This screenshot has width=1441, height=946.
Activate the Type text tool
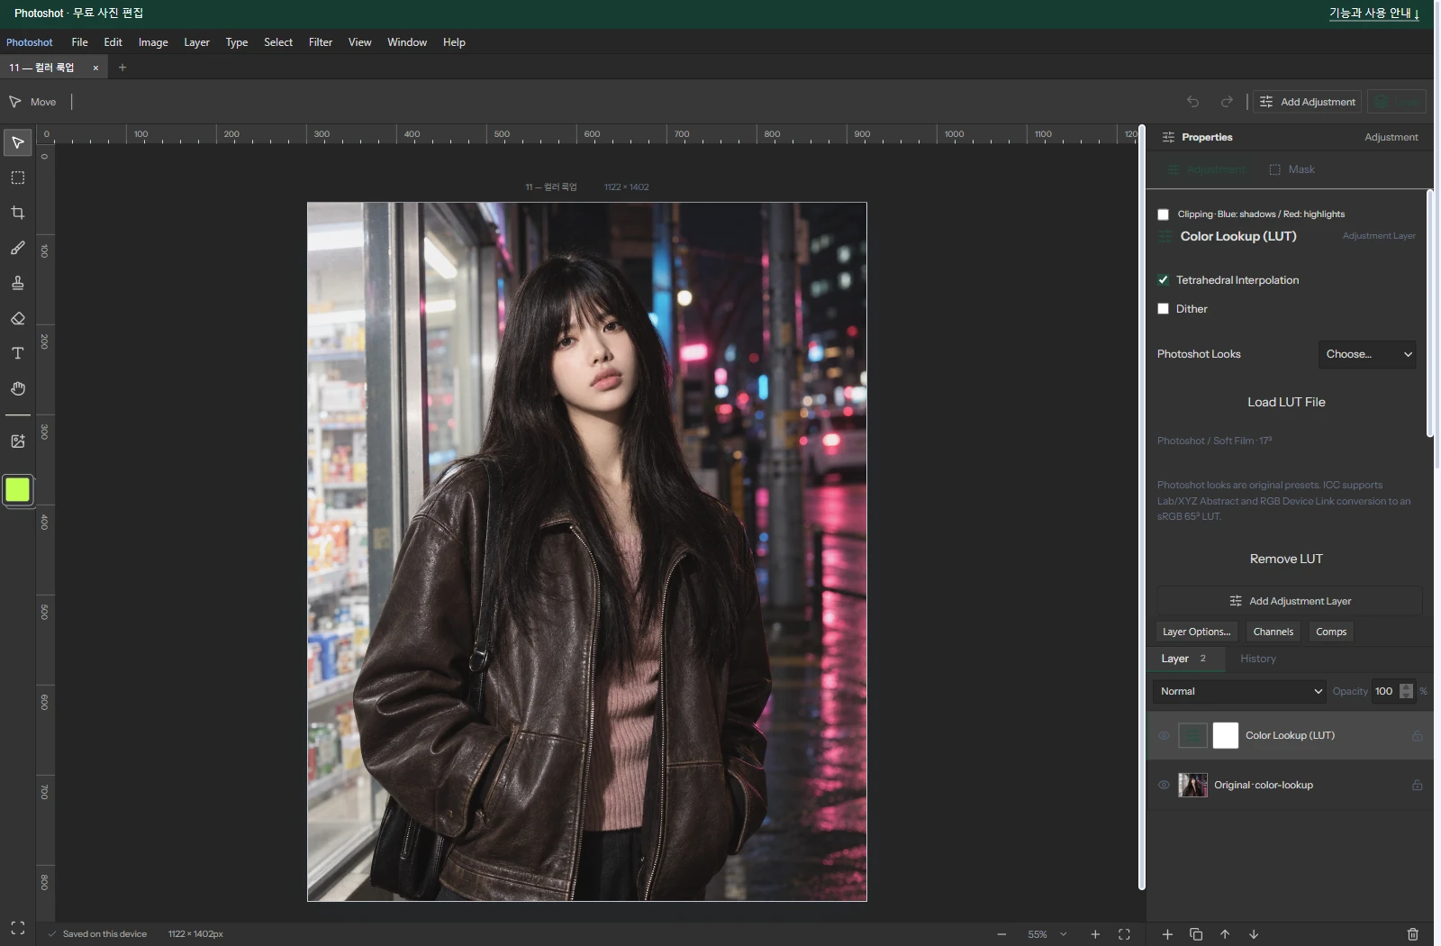point(17,353)
